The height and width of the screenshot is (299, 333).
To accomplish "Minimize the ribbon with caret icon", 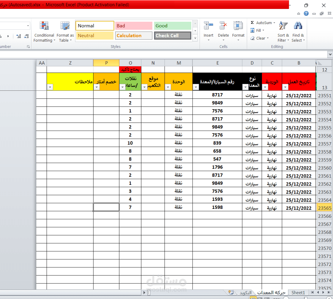I will tap(299, 14).
